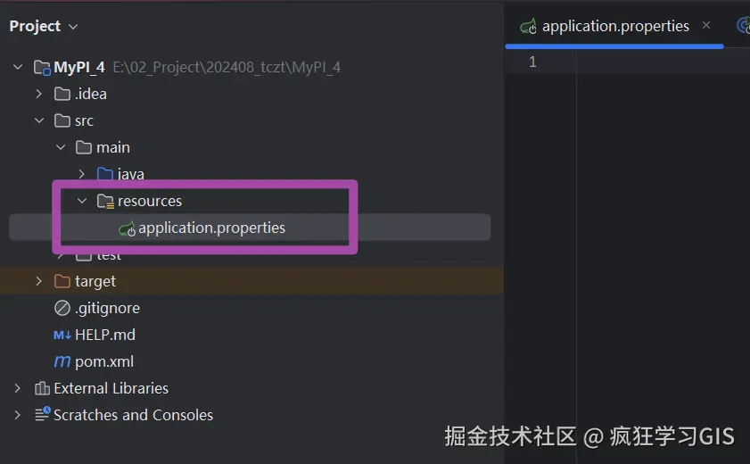The width and height of the screenshot is (750, 464).
Task: Click the External Libraries icon
Action: (x=42, y=388)
